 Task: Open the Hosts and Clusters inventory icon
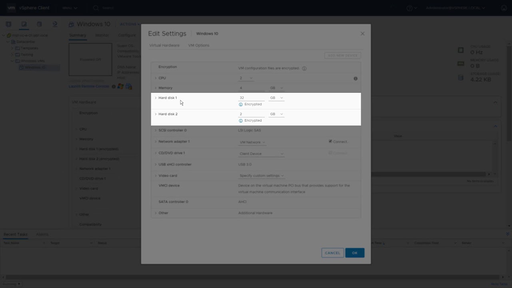[8, 24]
